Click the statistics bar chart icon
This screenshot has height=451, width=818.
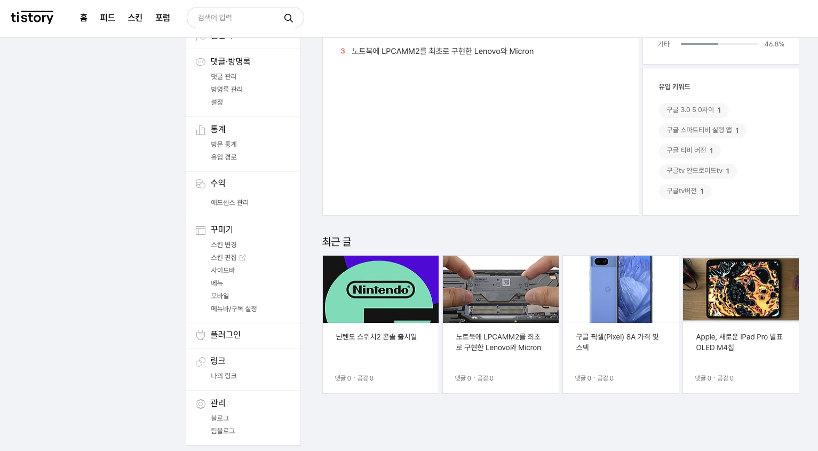201,130
